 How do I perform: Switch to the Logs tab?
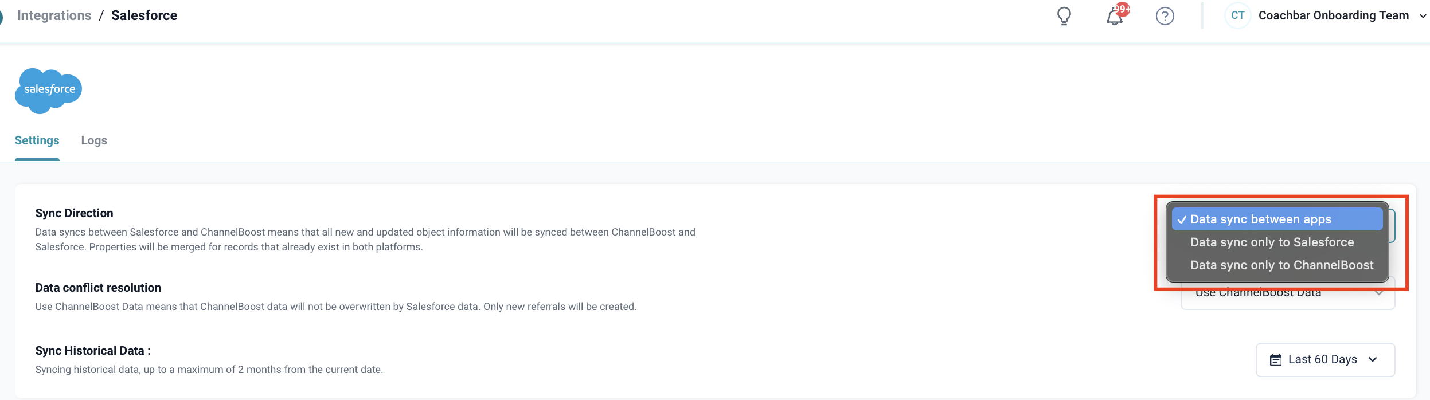tap(94, 140)
